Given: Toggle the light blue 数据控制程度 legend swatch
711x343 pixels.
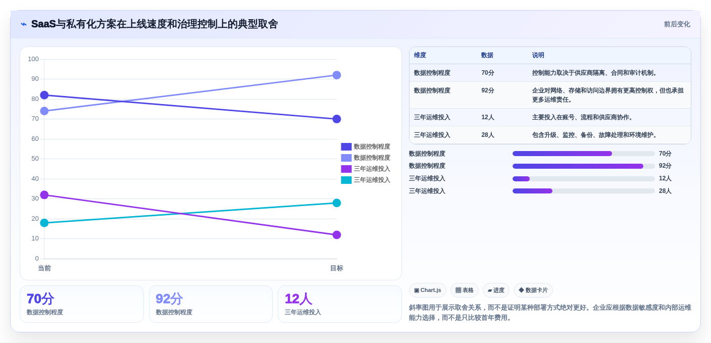Looking at the screenshot, I should point(346,158).
